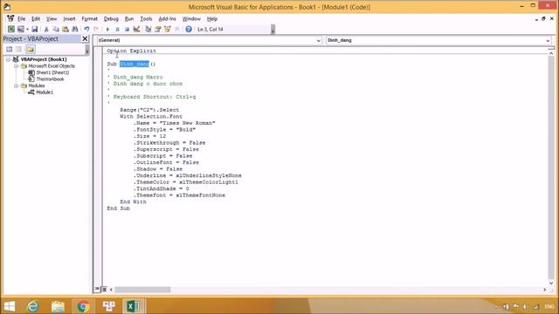Toggle Design Mode icon
559x314 pixels.
coord(136,29)
